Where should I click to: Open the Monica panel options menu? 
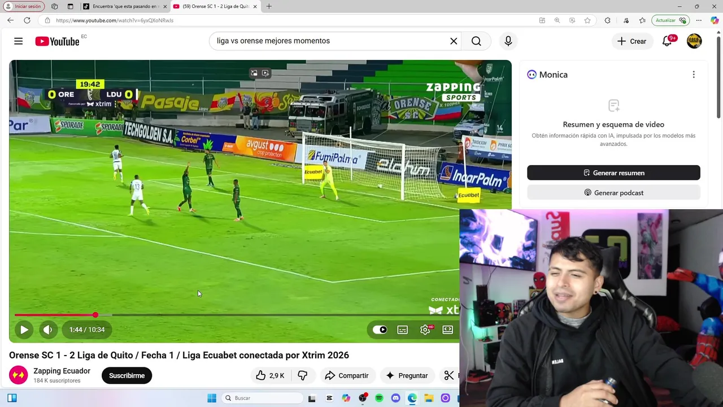tap(694, 75)
